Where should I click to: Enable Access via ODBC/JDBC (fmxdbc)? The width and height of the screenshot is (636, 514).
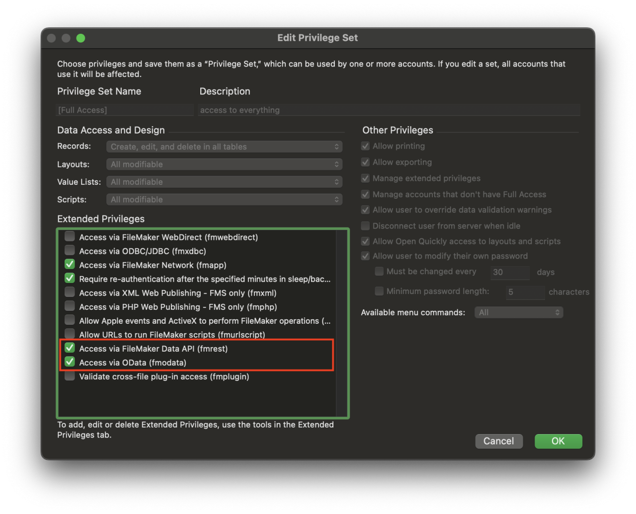point(69,251)
